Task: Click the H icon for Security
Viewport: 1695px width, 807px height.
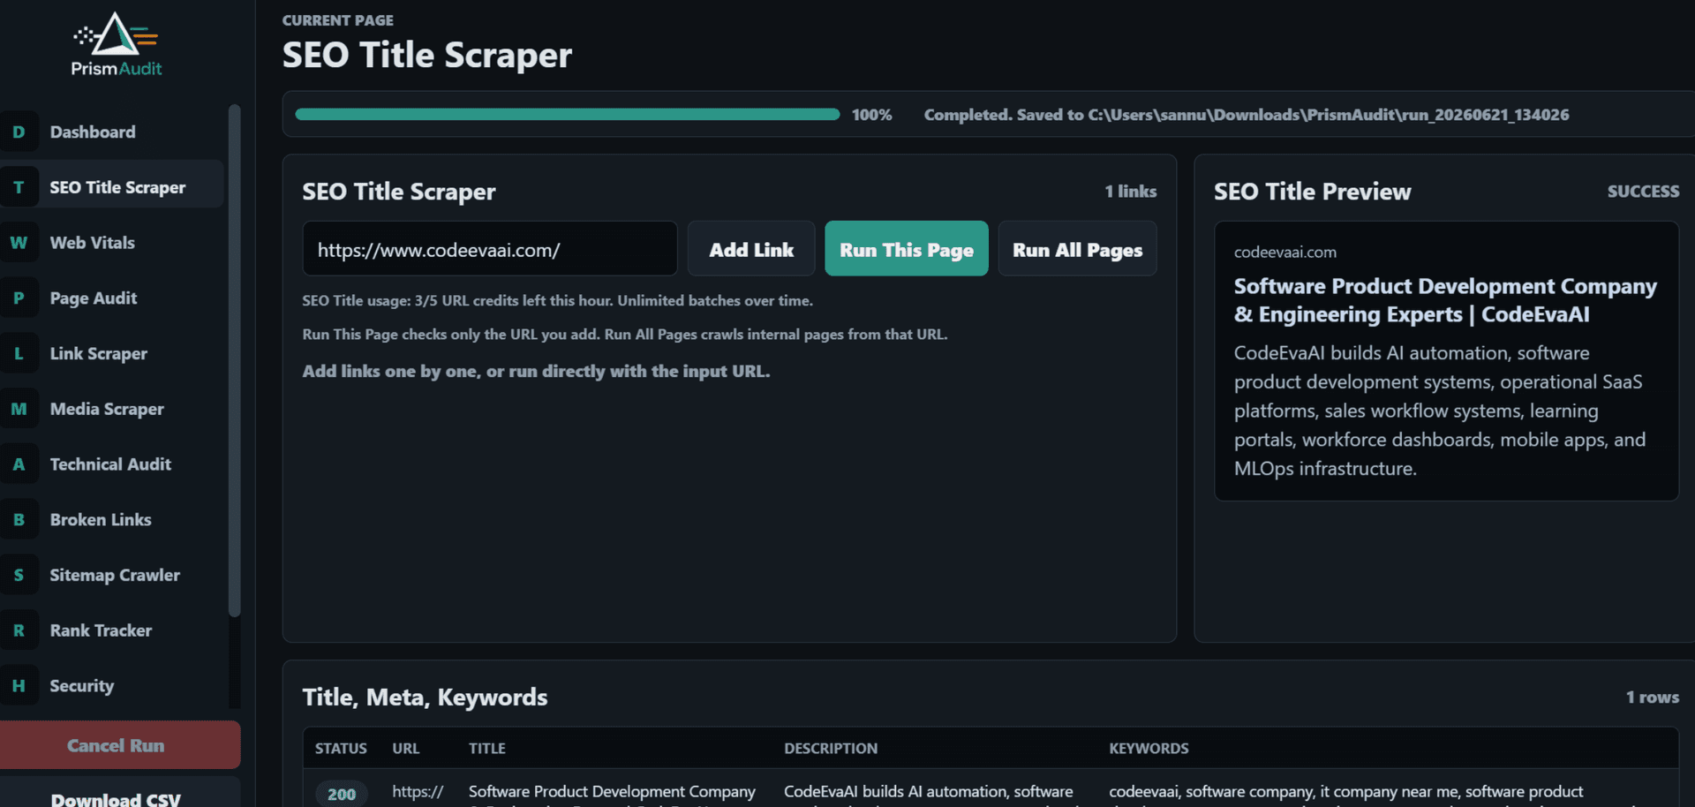Action: coord(19,686)
